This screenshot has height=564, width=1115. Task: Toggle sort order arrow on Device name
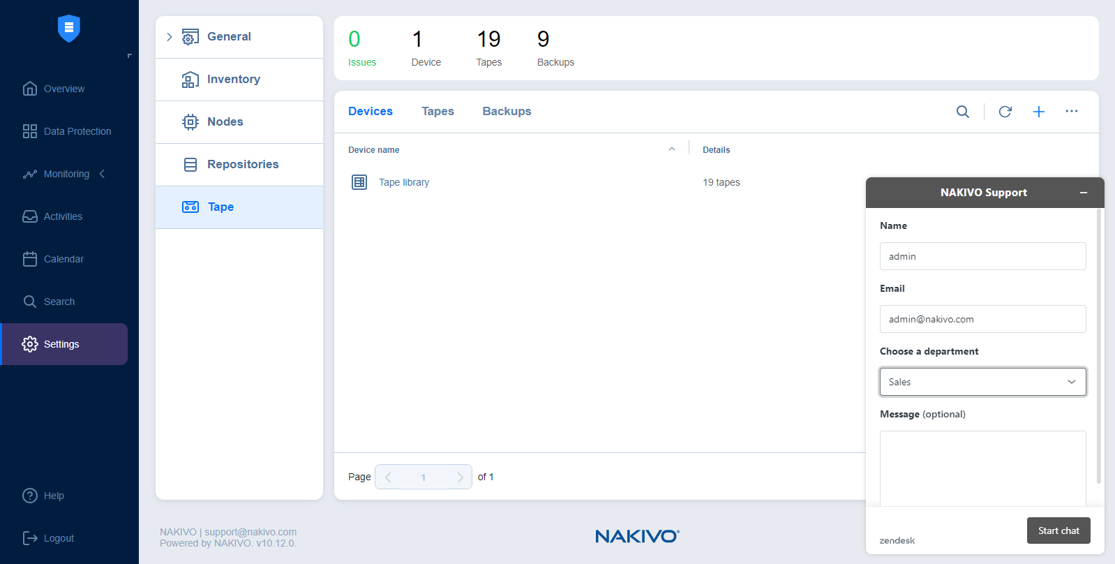[672, 149]
